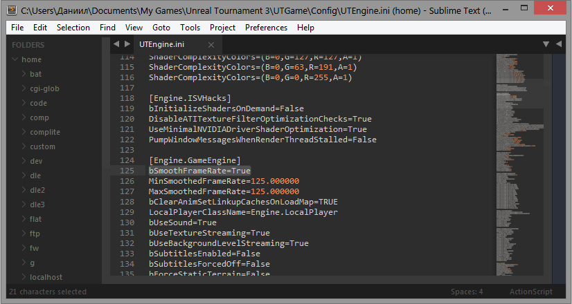The height and width of the screenshot is (304, 572).
Task: Click the MinSmoothedFrameRate value 125.000000
Action: tap(275, 181)
